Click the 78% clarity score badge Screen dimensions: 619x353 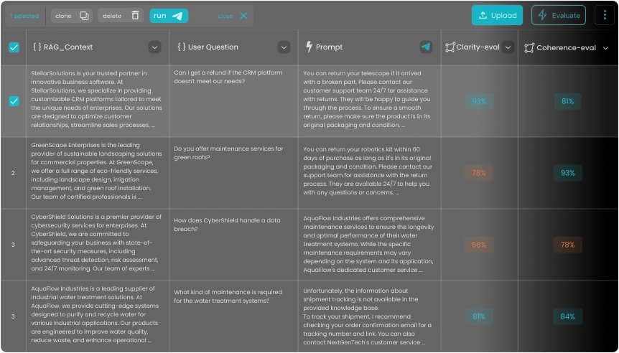(x=479, y=173)
